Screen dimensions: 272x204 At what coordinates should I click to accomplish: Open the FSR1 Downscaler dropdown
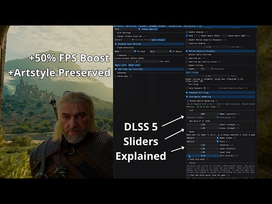[x=207, y=69]
